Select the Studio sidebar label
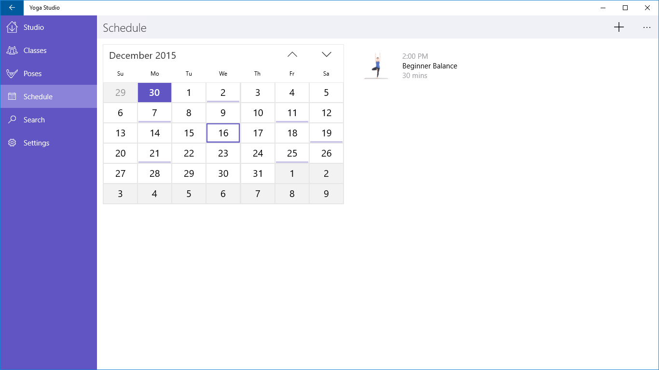 pos(34,27)
